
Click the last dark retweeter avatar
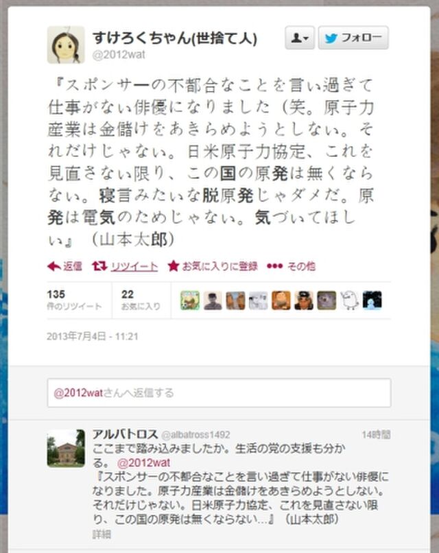tap(372, 301)
